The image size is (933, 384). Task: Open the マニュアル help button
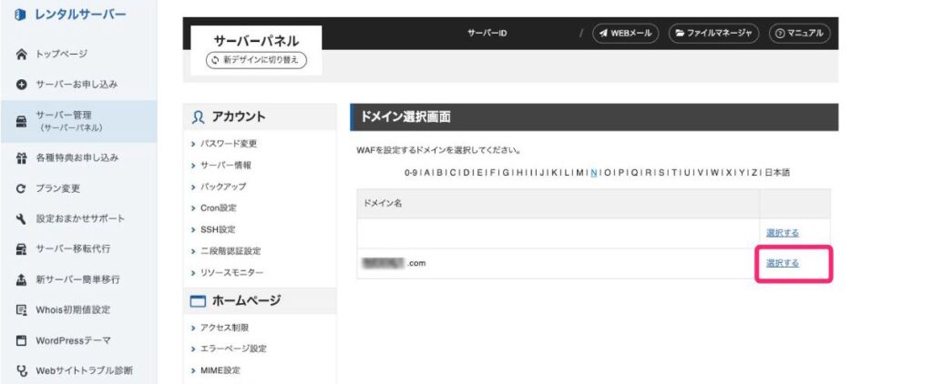click(799, 34)
